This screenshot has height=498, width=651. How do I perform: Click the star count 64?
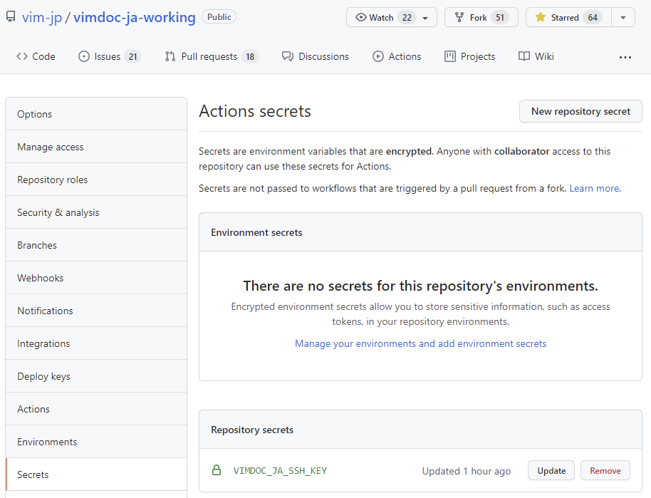click(x=593, y=17)
